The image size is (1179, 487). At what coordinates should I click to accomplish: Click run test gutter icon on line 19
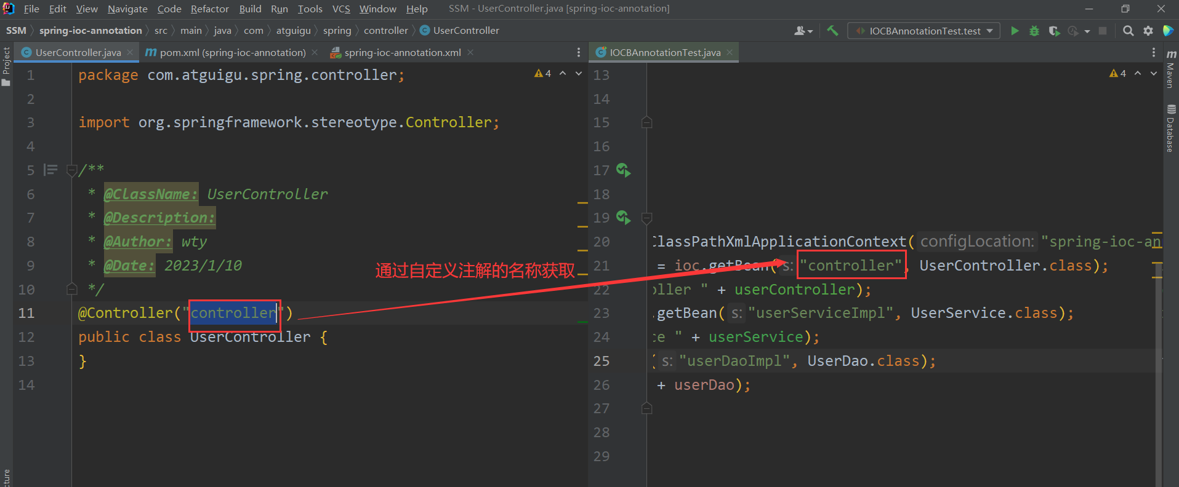tap(623, 218)
